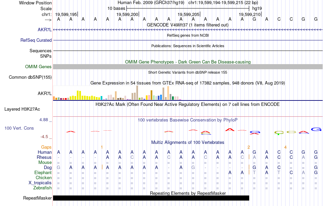Image resolution: width=323 pixels, height=206 pixels.
Task: Click the orange gap number 4
Action: (285, 147)
